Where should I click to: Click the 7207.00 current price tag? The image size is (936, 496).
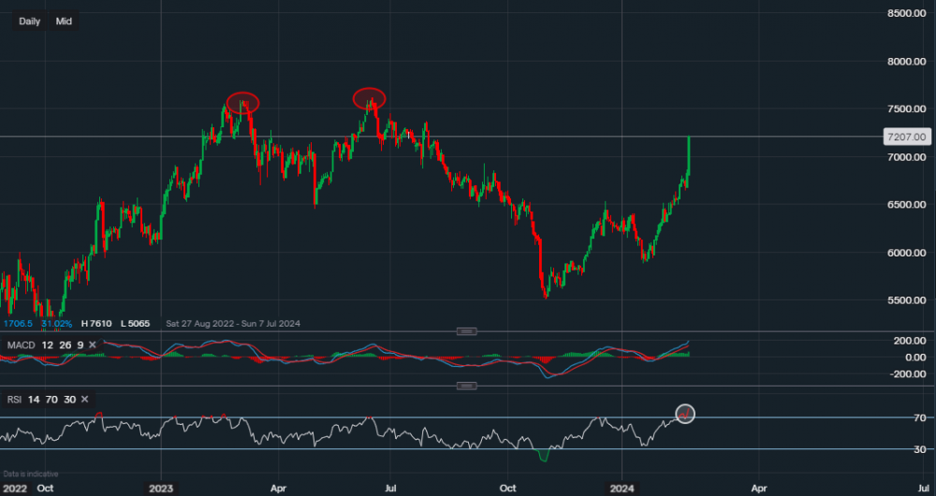tap(905, 137)
